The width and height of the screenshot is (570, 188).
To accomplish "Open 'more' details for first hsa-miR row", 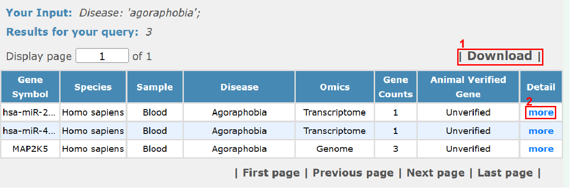I will click(541, 112).
